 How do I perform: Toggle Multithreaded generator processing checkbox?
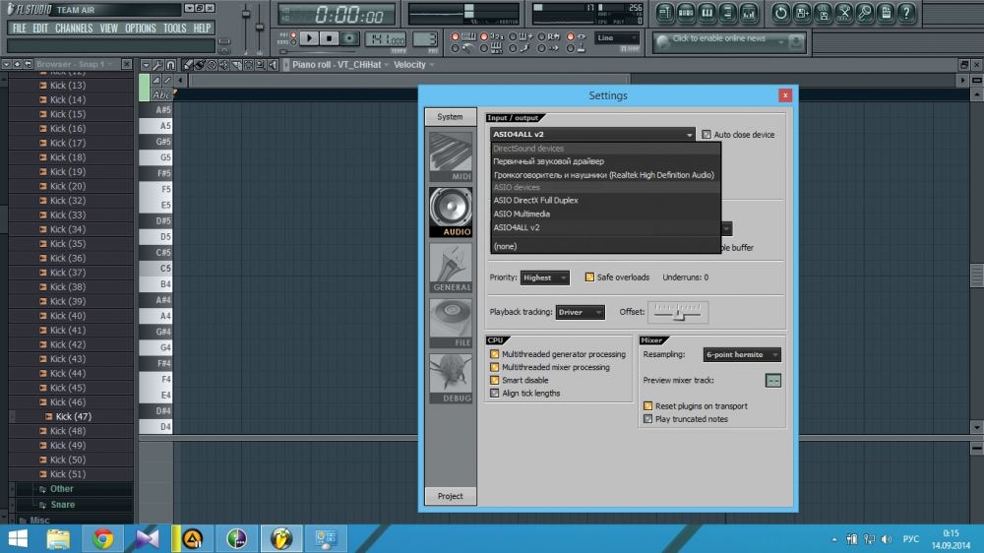point(495,354)
